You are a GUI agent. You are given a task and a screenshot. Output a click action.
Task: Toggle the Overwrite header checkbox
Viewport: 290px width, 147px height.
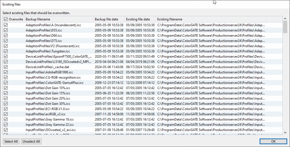(x=6, y=19)
